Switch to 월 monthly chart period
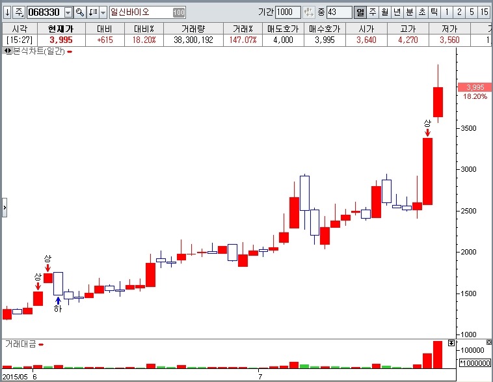493x382 pixels. click(x=385, y=12)
